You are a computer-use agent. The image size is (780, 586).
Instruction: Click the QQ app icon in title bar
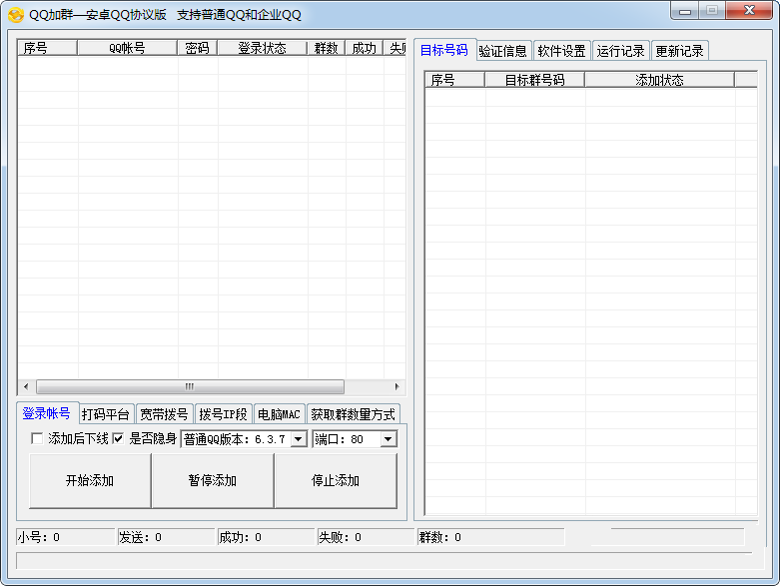pos(15,15)
